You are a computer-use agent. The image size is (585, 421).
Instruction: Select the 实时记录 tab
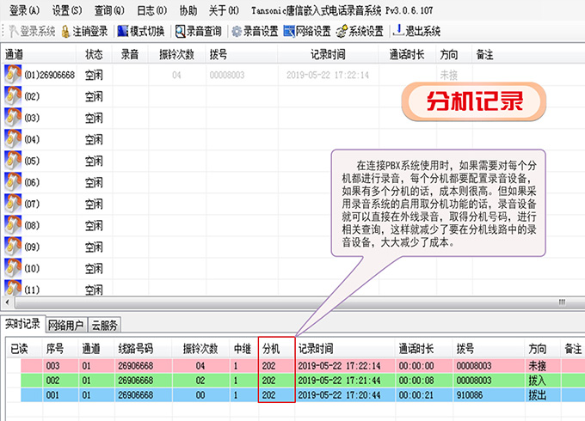[x=22, y=326]
